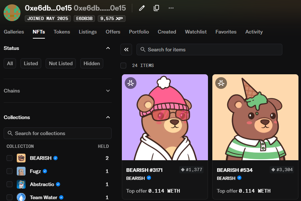Click the chain badge icon on BEARISH #3171
Viewport: 301px width, 201px height.
131,83
